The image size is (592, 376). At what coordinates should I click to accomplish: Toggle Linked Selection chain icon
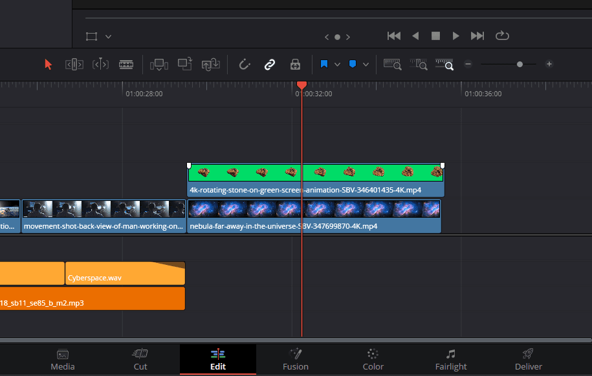(270, 65)
